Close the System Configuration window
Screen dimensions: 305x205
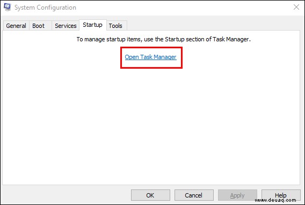point(296,7)
